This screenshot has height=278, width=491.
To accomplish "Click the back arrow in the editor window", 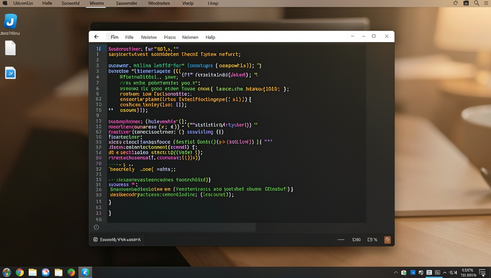I will tap(96, 37).
